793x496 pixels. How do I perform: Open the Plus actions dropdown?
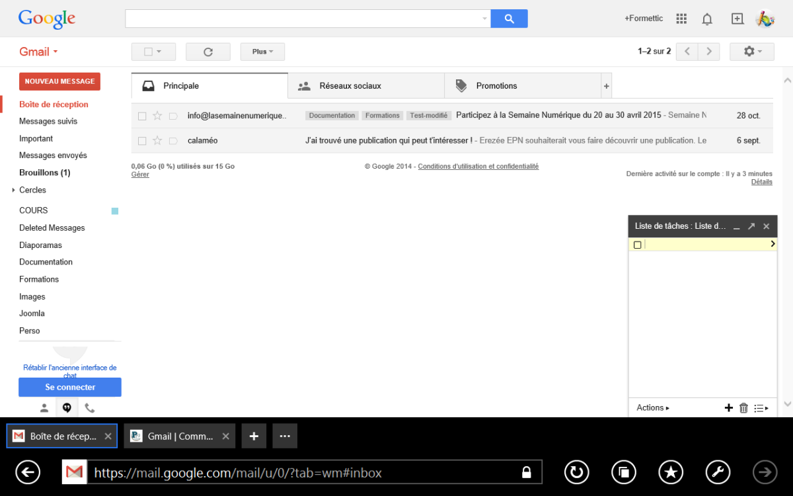(x=262, y=52)
